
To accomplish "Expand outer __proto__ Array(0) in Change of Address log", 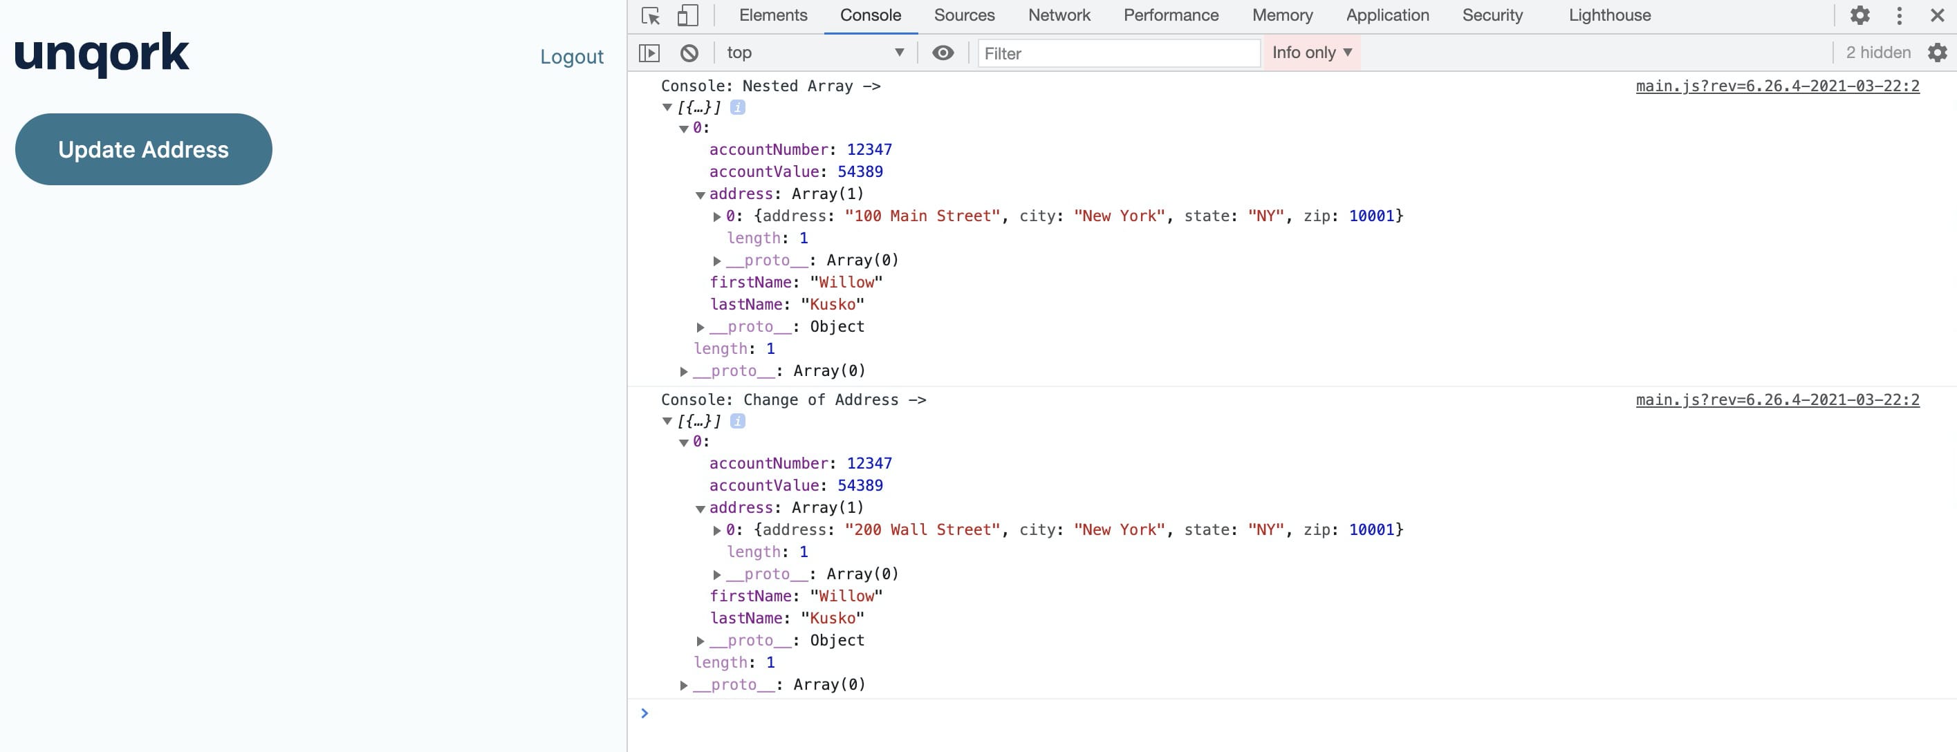I will [x=683, y=684].
